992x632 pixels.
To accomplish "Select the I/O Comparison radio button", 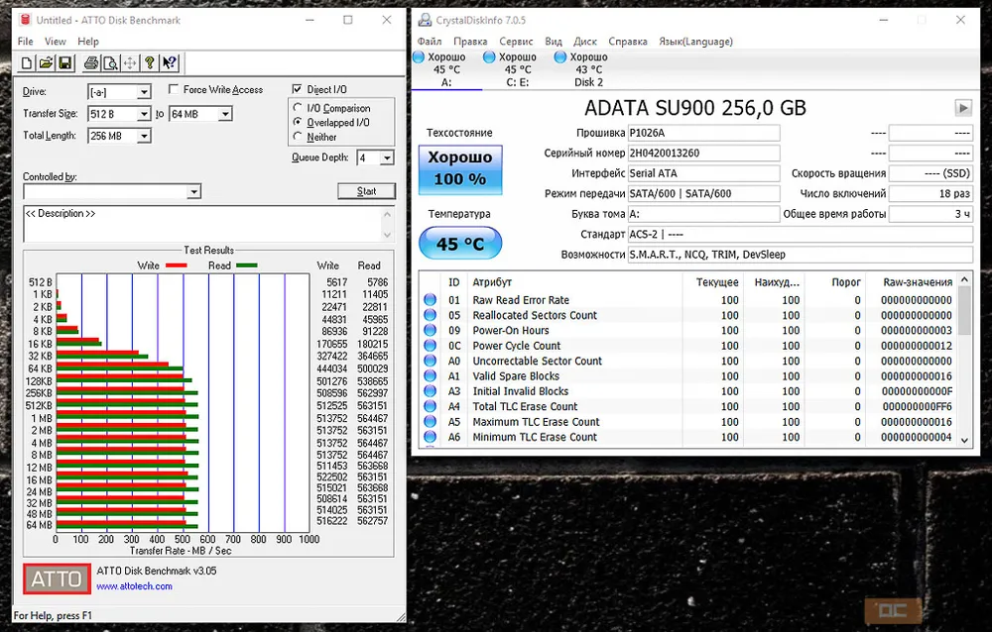I will pos(299,108).
